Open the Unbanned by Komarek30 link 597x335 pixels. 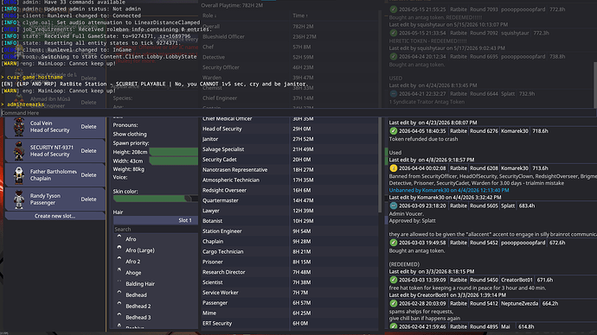pos(449,190)
